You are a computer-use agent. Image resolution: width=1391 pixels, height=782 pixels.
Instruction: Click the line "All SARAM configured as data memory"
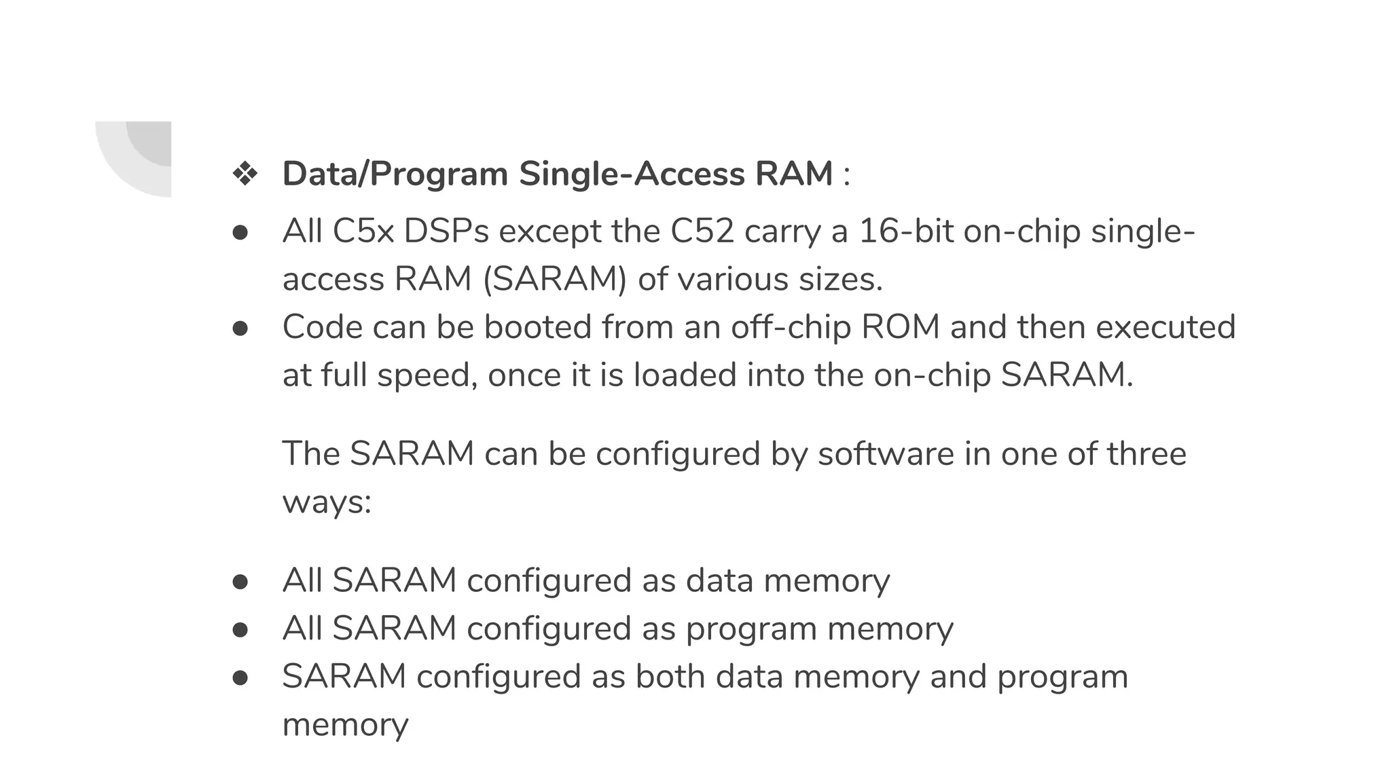point(585,581)
